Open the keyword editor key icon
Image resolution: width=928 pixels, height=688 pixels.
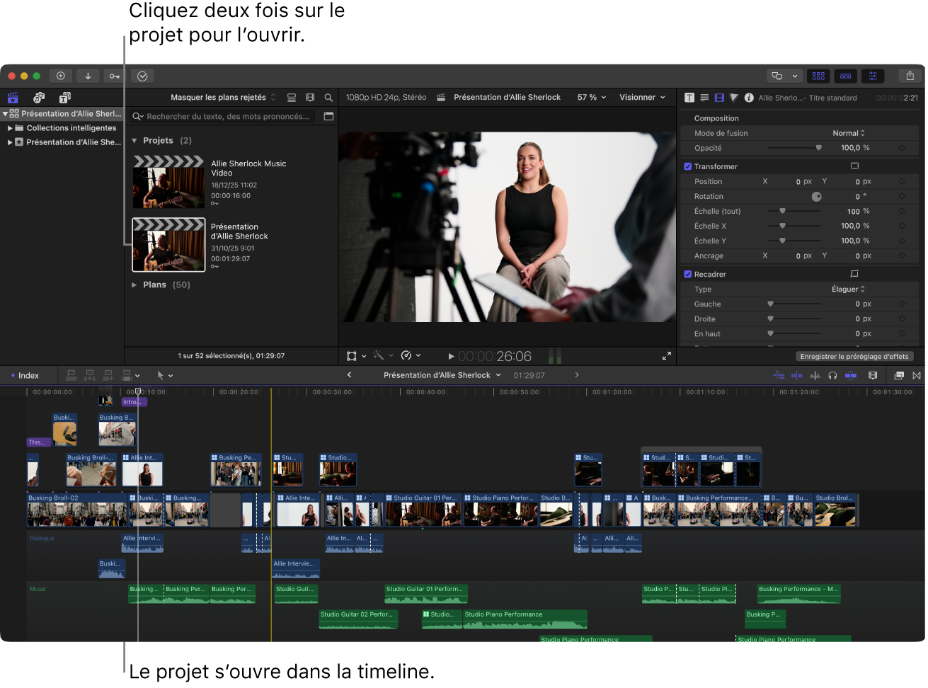pyautogui.click(x=115, y=76)
